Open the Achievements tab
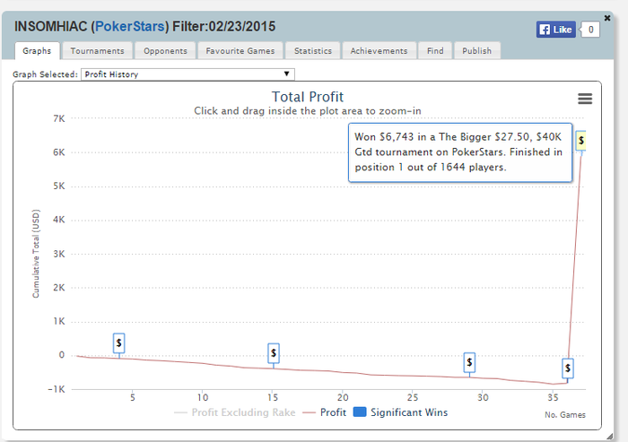 pos(379,51)
